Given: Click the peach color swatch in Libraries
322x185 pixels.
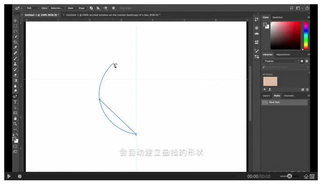Looking at the screenshot, I should (270, 82).
